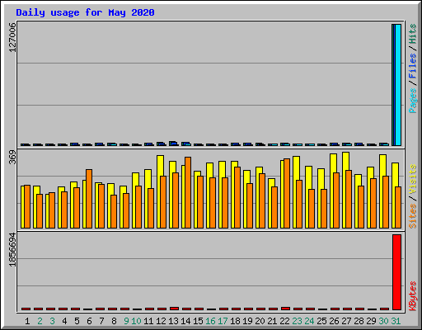Select day label 7 on the x-axis

(x=101, y=321)
